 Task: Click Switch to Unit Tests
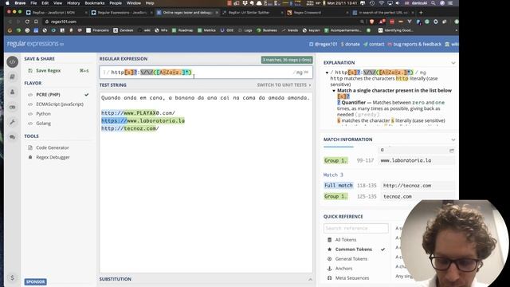[284, 85]
